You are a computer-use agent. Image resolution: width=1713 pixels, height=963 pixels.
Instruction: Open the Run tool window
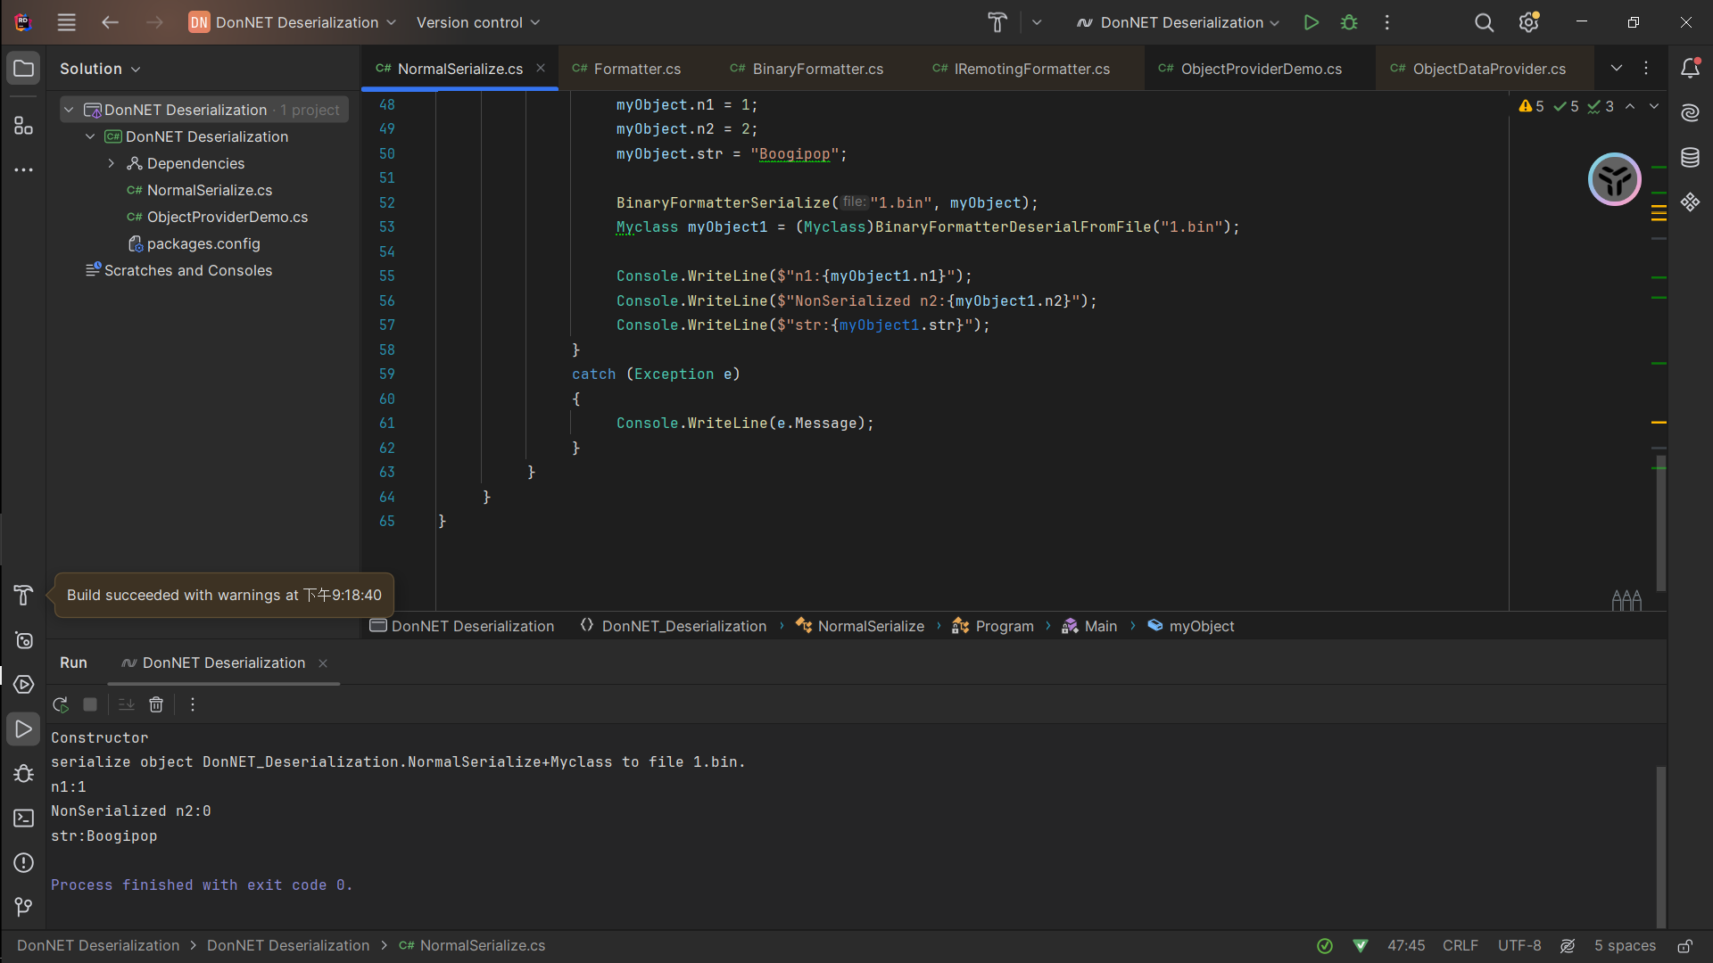[23, 729]
